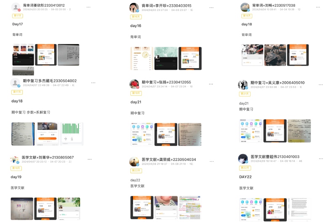
Task: Click the day tag under 曹超伟's post title
Action: [x=245, y=168]
